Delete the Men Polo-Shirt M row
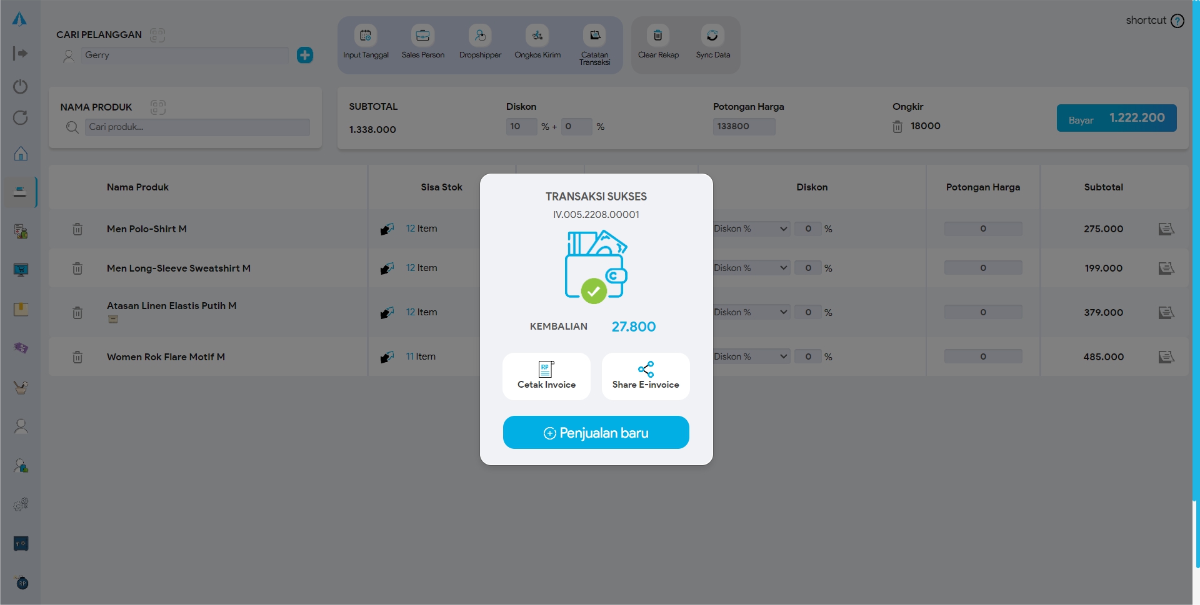The height and width of the screenshot is (605, 1200). click(77, 229)
